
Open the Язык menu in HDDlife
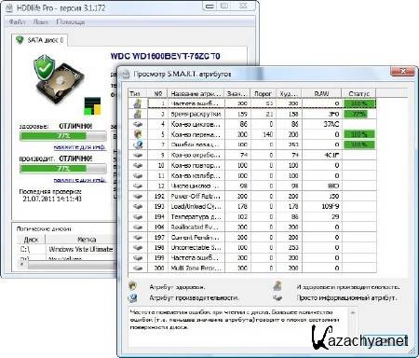pos(41,22)
